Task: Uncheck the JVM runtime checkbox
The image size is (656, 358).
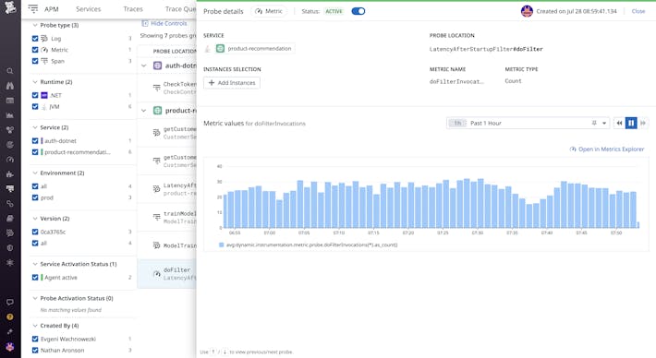Action: click(x=35, y=106)
